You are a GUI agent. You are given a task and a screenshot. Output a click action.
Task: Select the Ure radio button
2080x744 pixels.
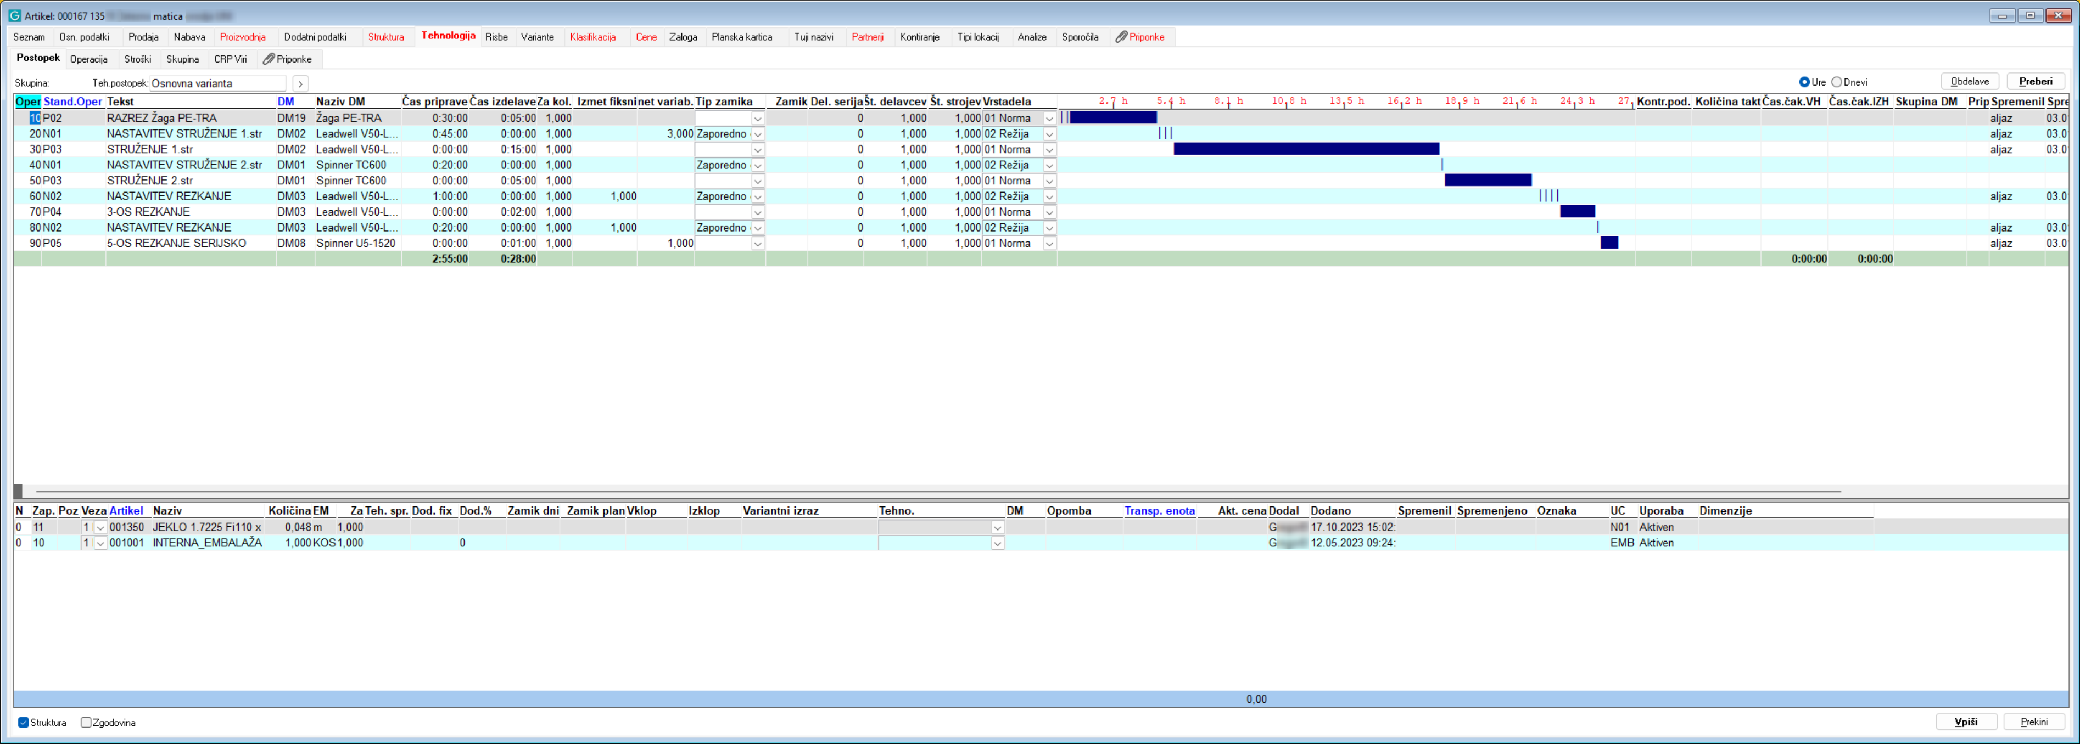[x=1804, y=82]
